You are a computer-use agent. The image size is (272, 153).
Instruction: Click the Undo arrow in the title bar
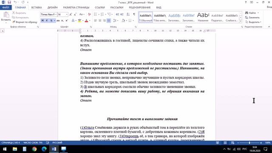15,2
